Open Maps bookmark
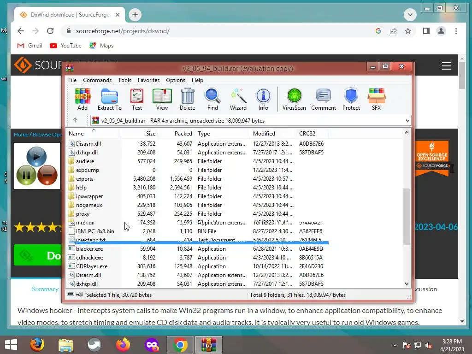The width and height of the screenshot is (472, 354). [x=101, y=46]
